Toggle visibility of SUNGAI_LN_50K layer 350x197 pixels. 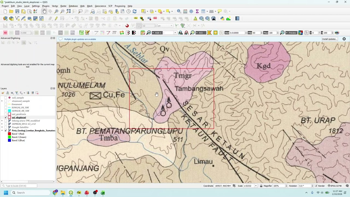(x=6, y=108)
